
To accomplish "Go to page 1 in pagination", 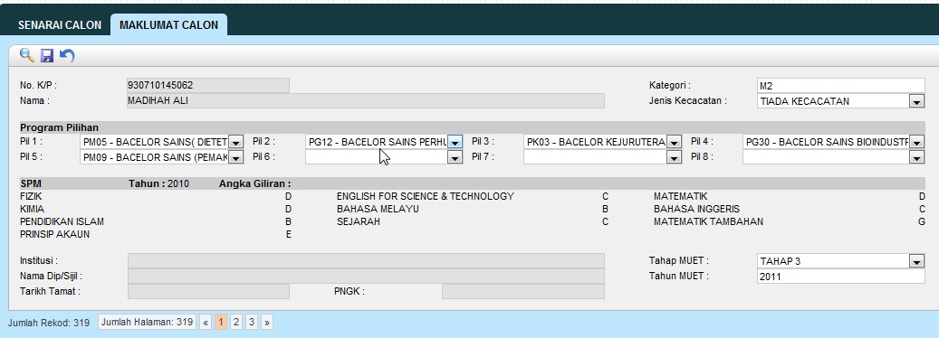I will pyautogui.click(x=221, y=323).
